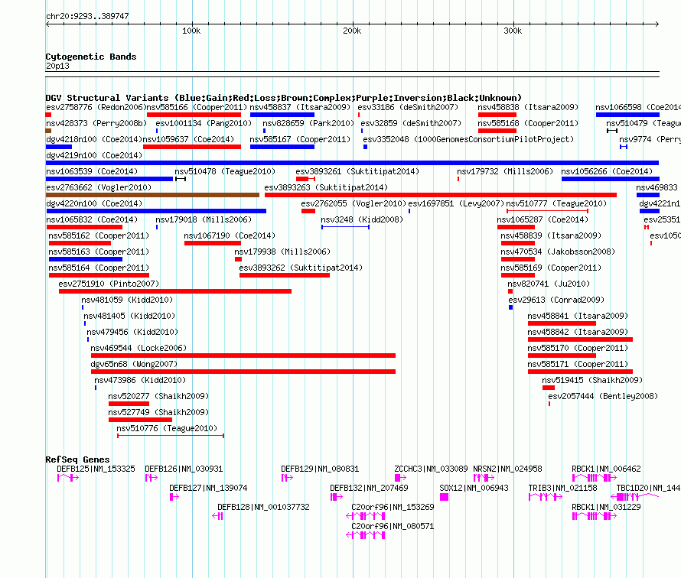Click the DEFB128 gene glyph
Viewport: 681px width, 578px height.
point(217,516)
